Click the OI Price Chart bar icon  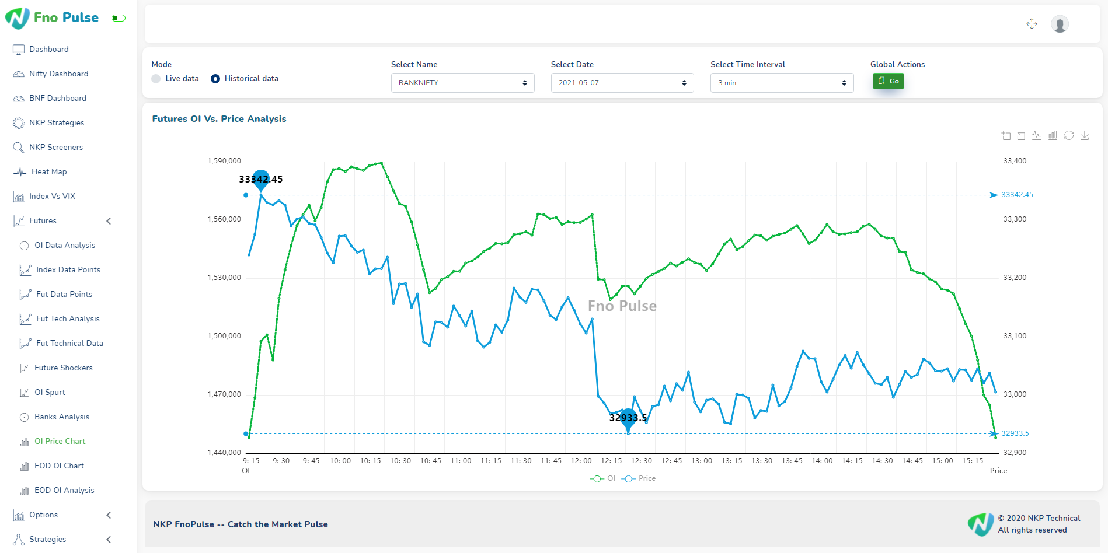click(x=24, y=442)
